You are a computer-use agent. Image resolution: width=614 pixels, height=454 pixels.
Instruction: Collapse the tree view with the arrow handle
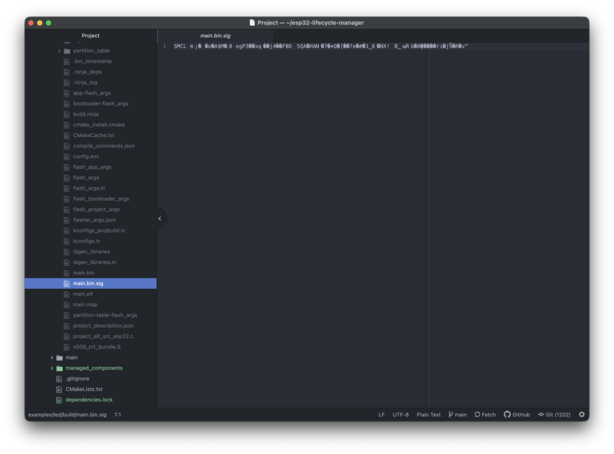[x=159, y=219]
